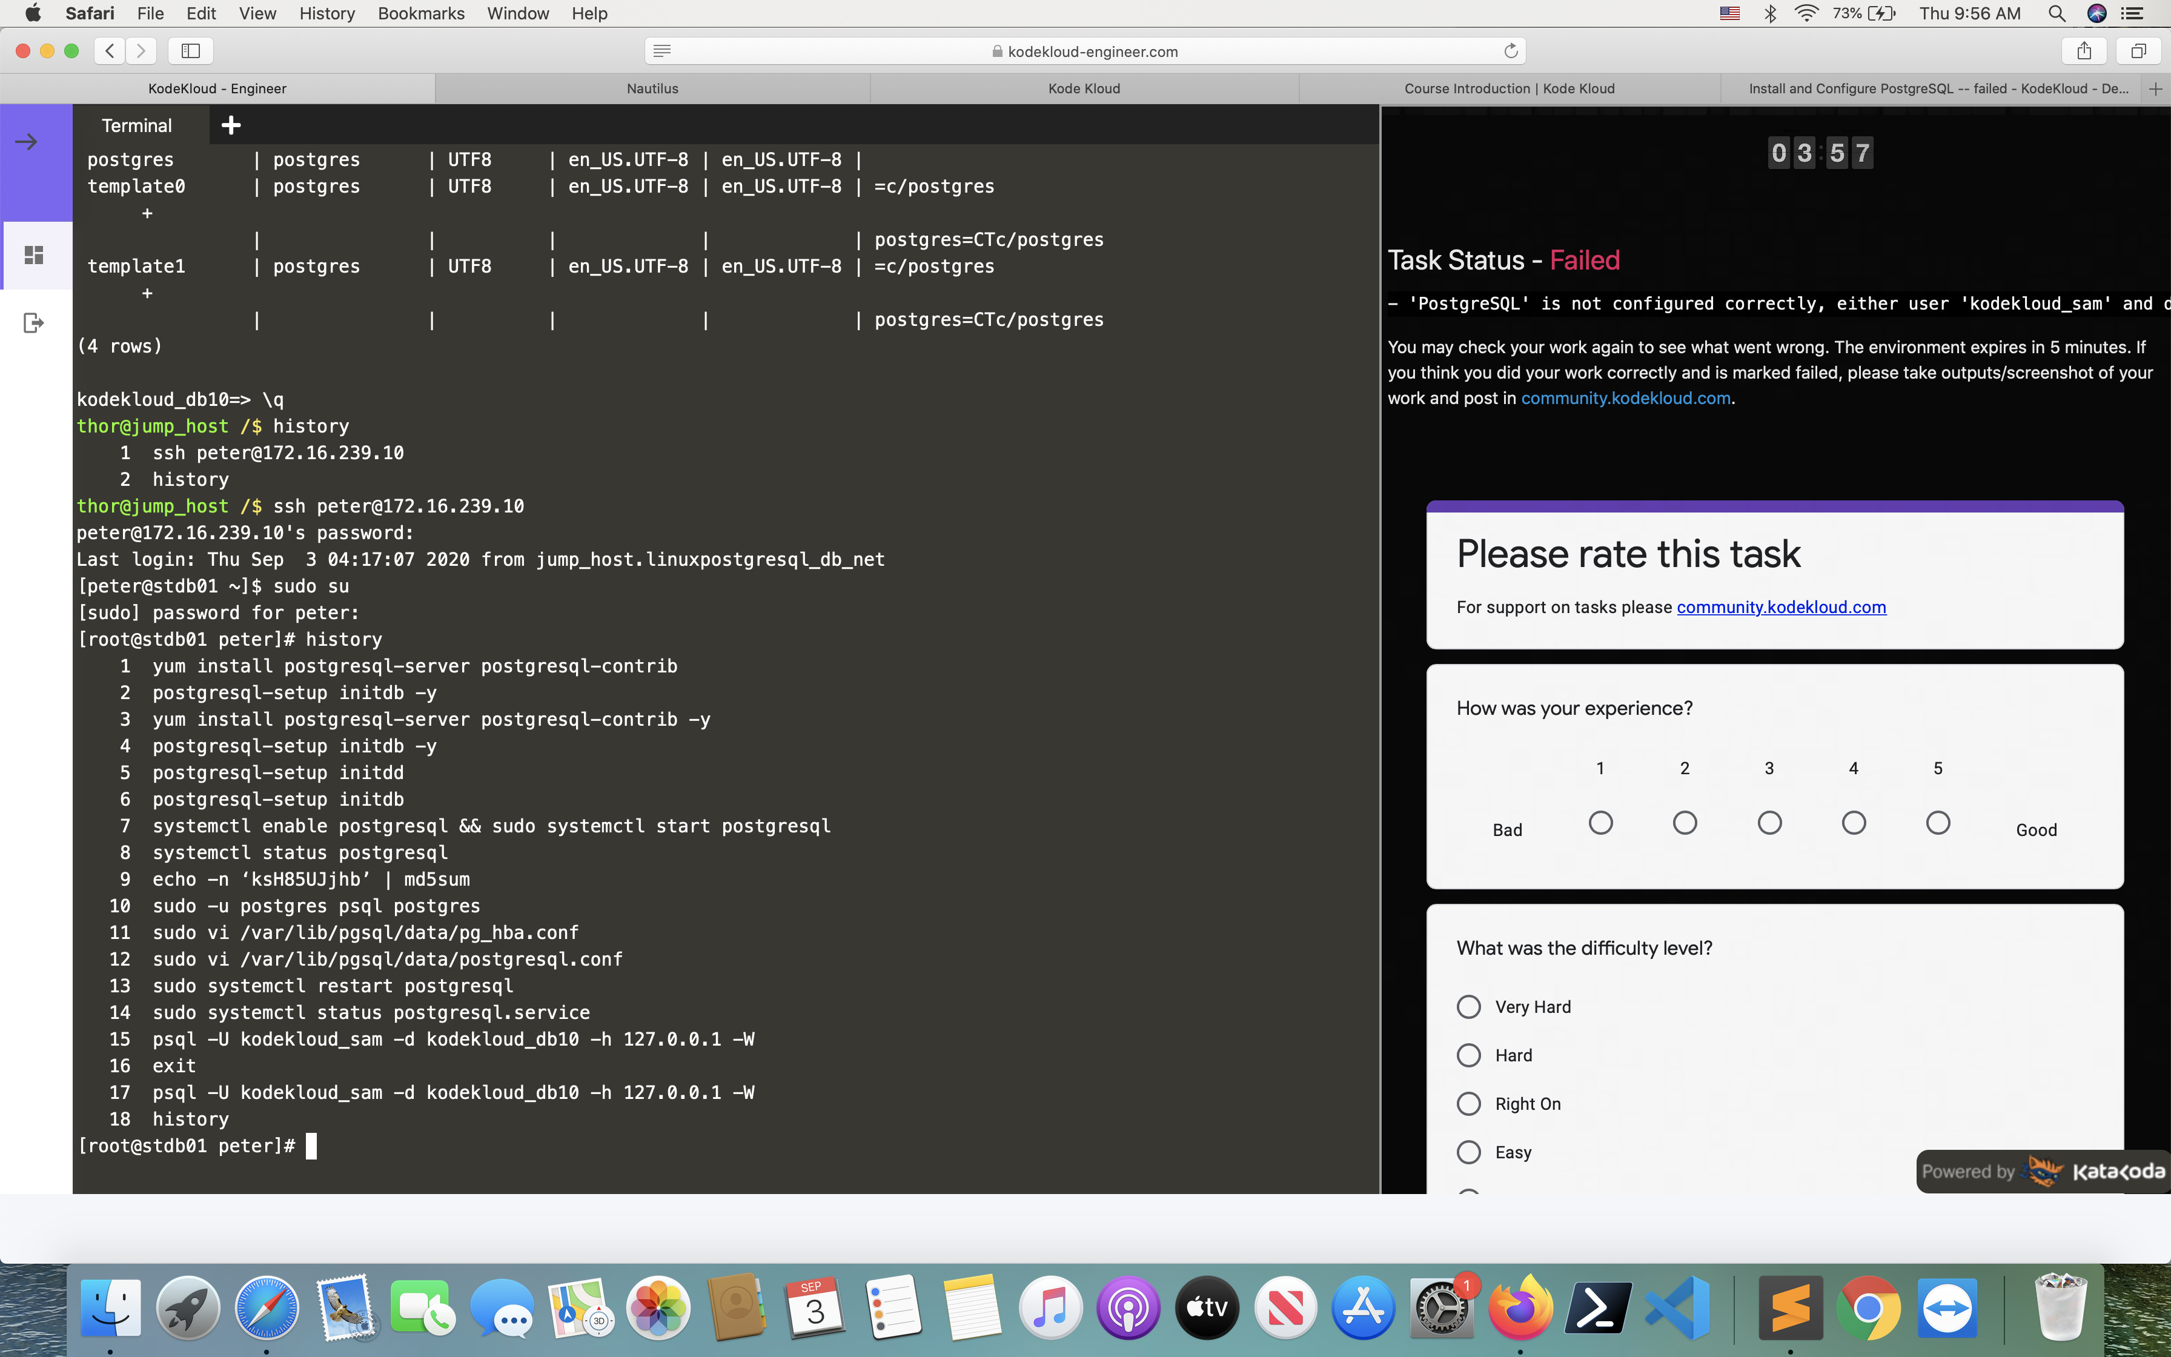Switch to Course Introduction tab
The width and height of the screenshot is (2171, 1357).
coord(1509,89)
